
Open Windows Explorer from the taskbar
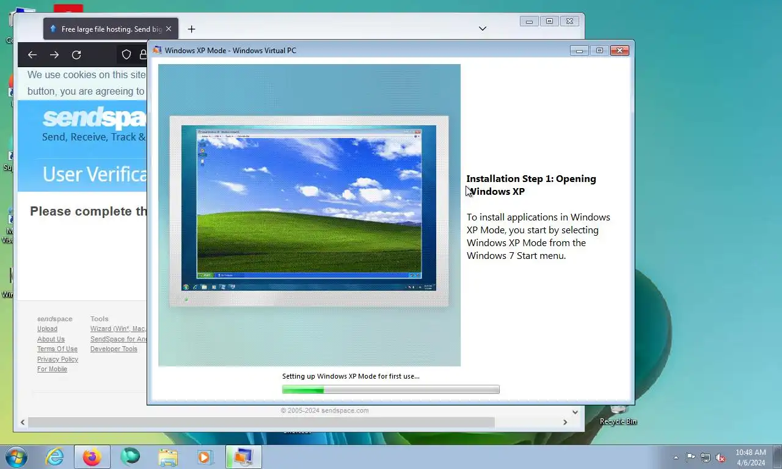pyautogui.click(x=167, y=457)
